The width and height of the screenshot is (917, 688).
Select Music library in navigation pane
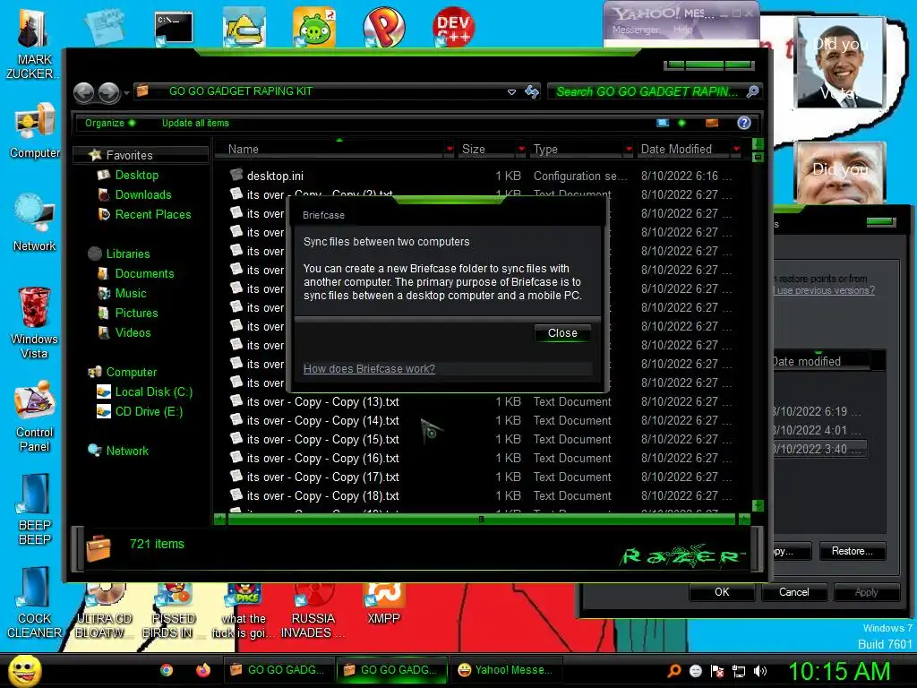click(131, 294)
